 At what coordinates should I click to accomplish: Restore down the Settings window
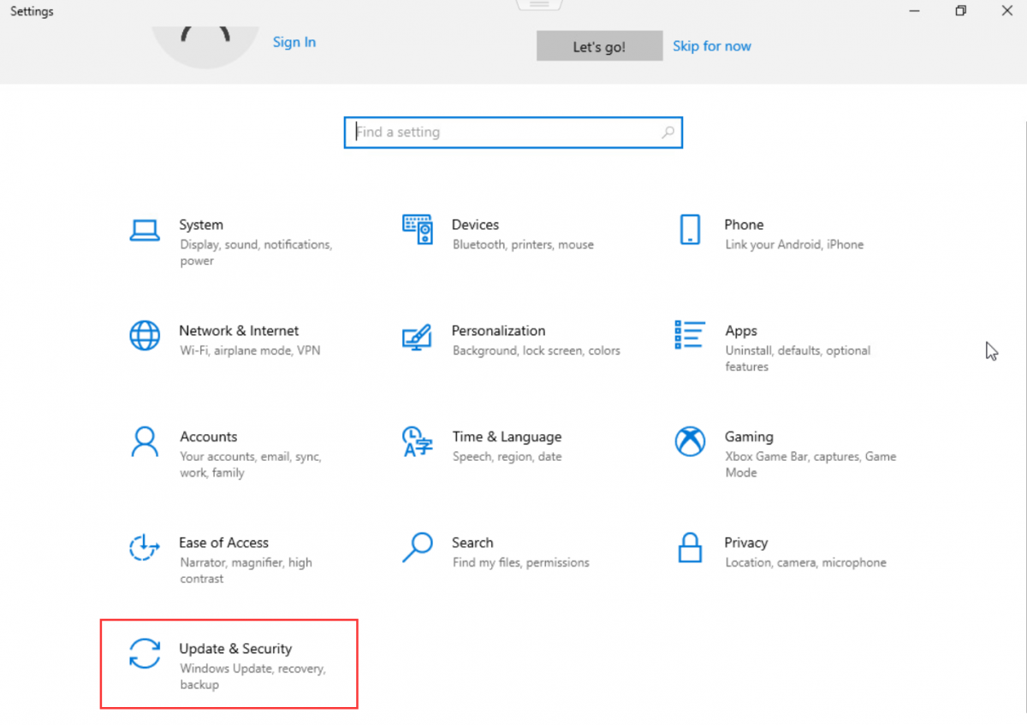coord(961,11)
